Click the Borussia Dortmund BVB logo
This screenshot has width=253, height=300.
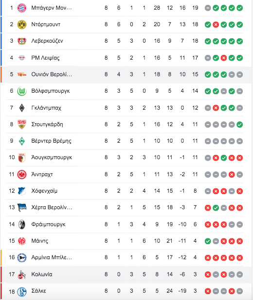click(22, 24)
